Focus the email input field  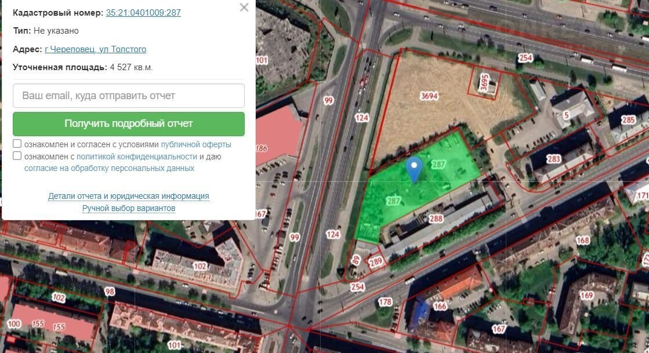tap(129, 96)
